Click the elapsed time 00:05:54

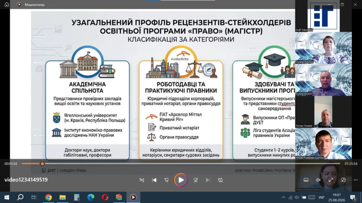click(x=11, y=164)
